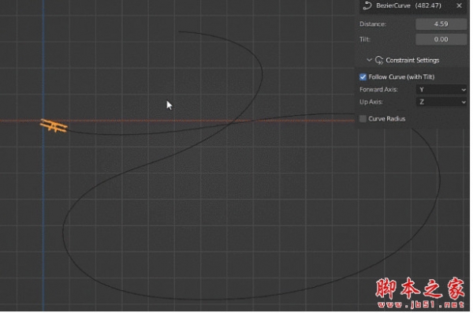Click where the curve crosses itself

pos(233,123)
